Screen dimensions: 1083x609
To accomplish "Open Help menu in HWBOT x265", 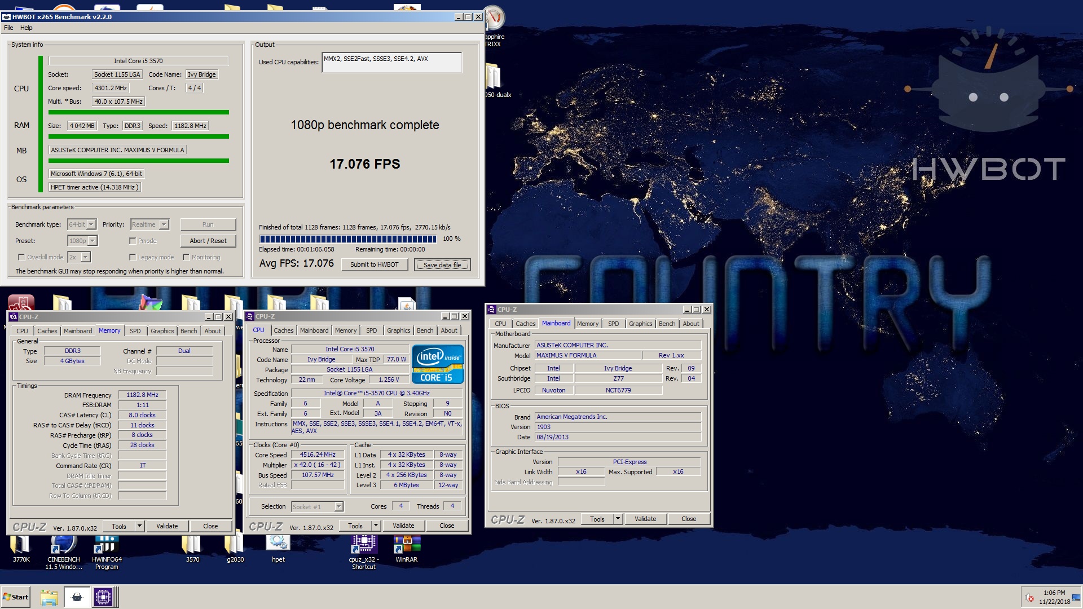I will coord(27,28).
